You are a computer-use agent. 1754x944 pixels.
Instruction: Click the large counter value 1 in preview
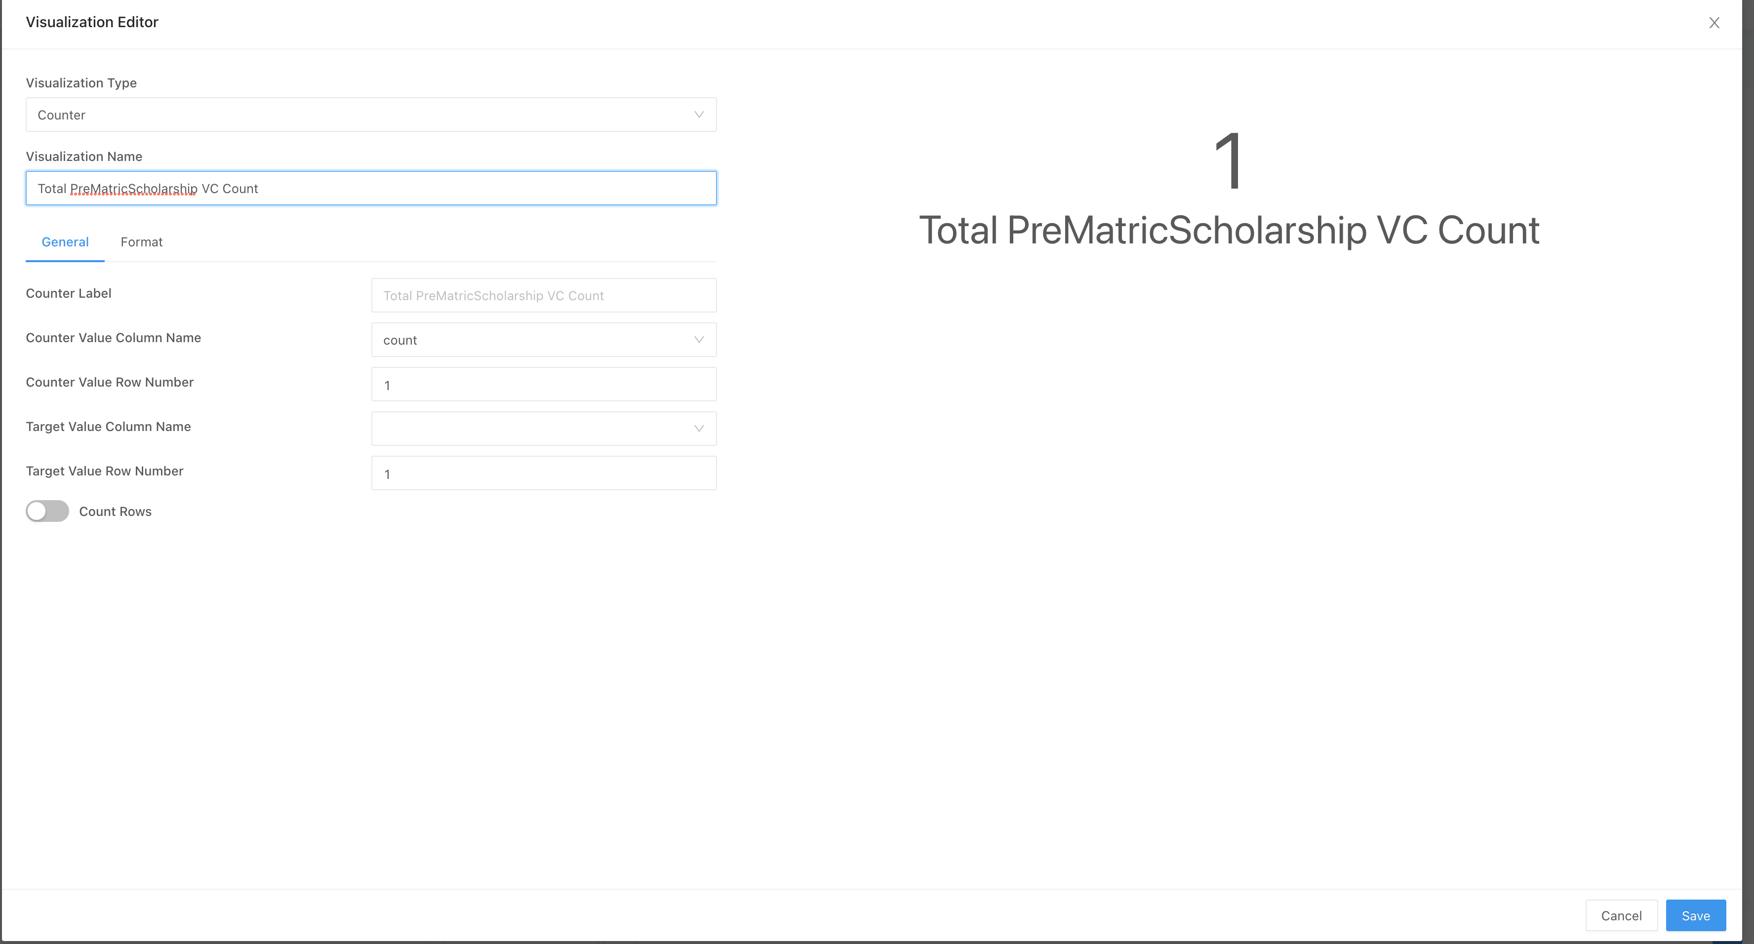click(1229, 162)
